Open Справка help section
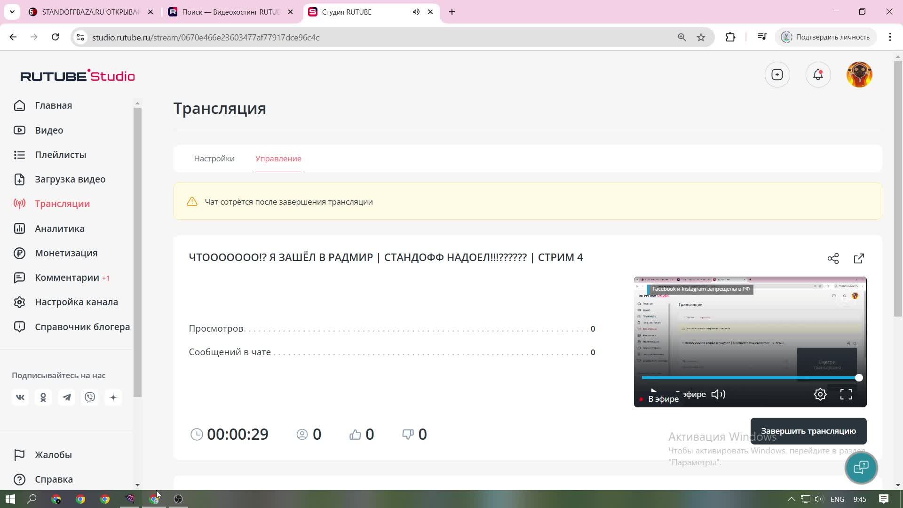903x508 pixels. pyautogui.click(x=43, y=479)
